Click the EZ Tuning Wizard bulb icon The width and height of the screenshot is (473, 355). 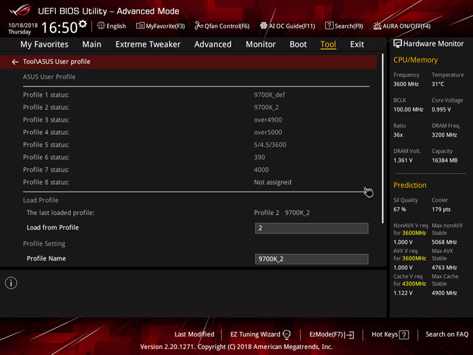[286, 335]
